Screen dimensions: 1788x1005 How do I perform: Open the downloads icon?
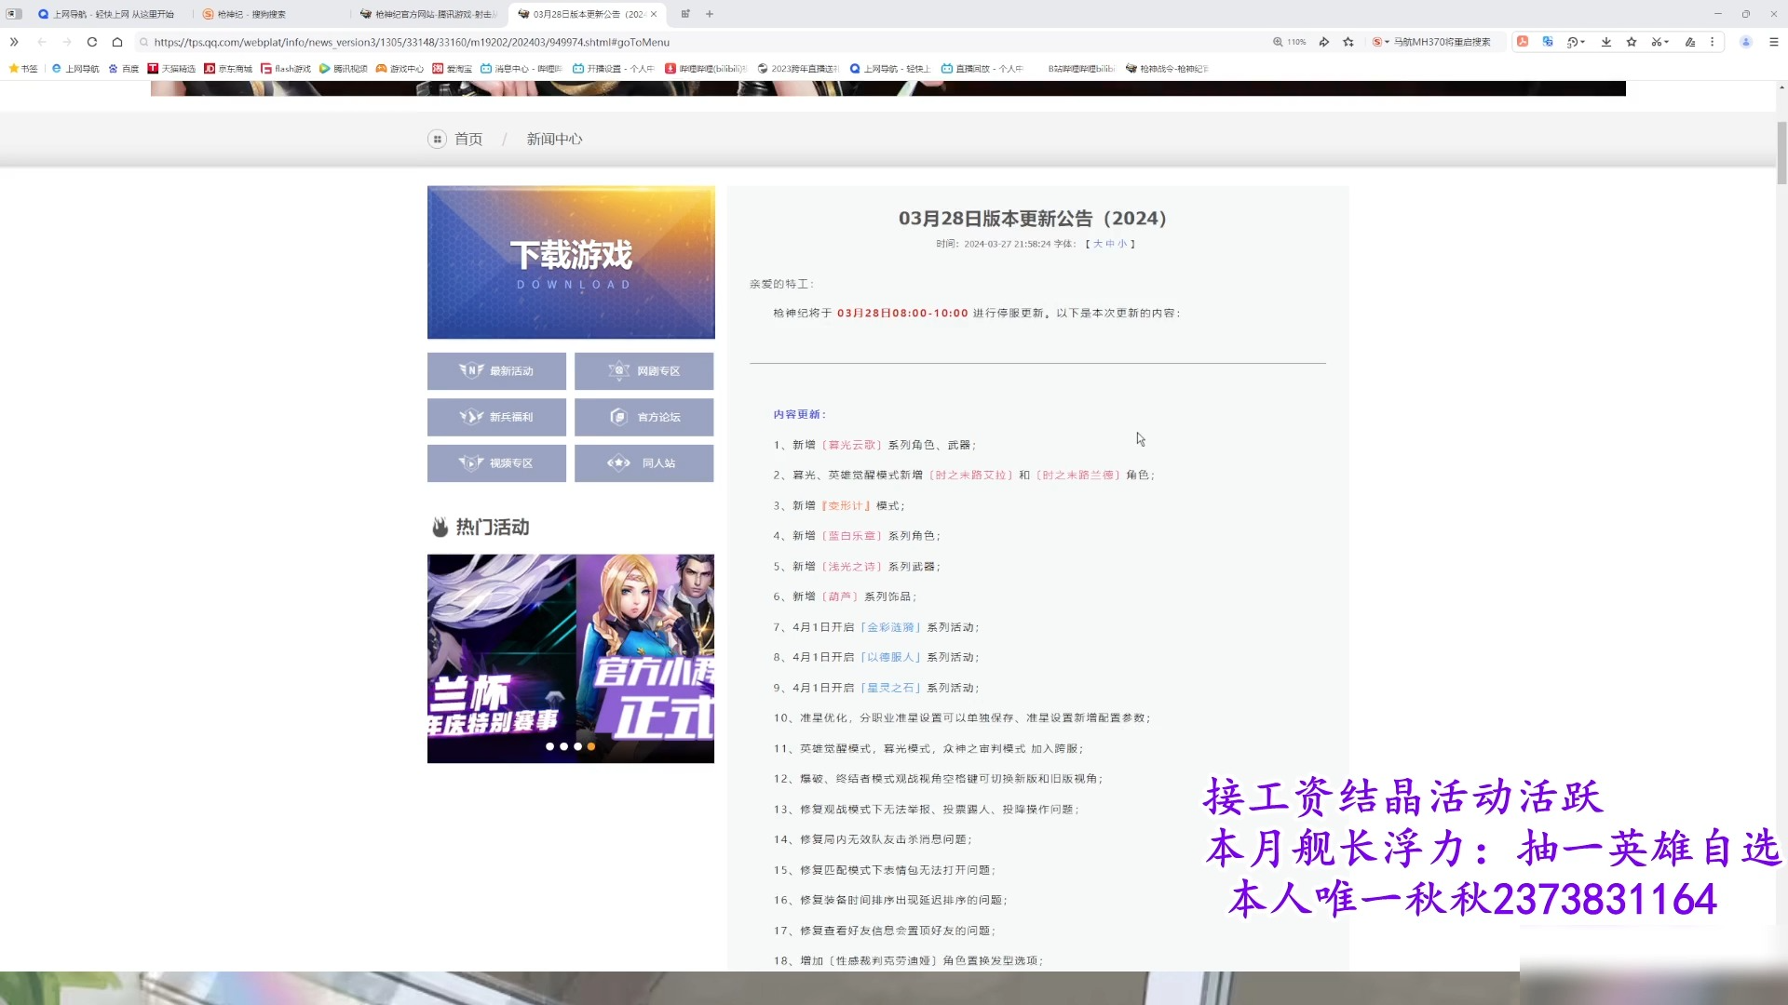pyautogui.click(x=1606, y=42)
